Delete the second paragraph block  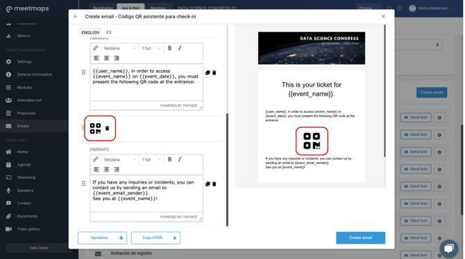[x=214, y=184]
